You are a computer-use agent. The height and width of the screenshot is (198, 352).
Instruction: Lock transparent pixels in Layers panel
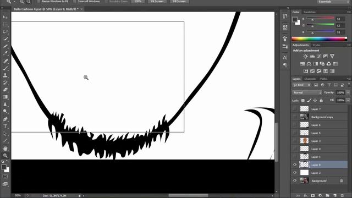tap(303, 101)
